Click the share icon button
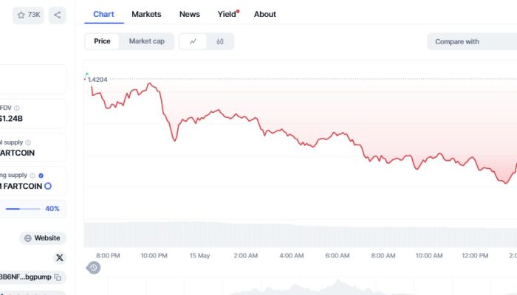The height and width of the screenshot is (295, 517). [58, 15]
